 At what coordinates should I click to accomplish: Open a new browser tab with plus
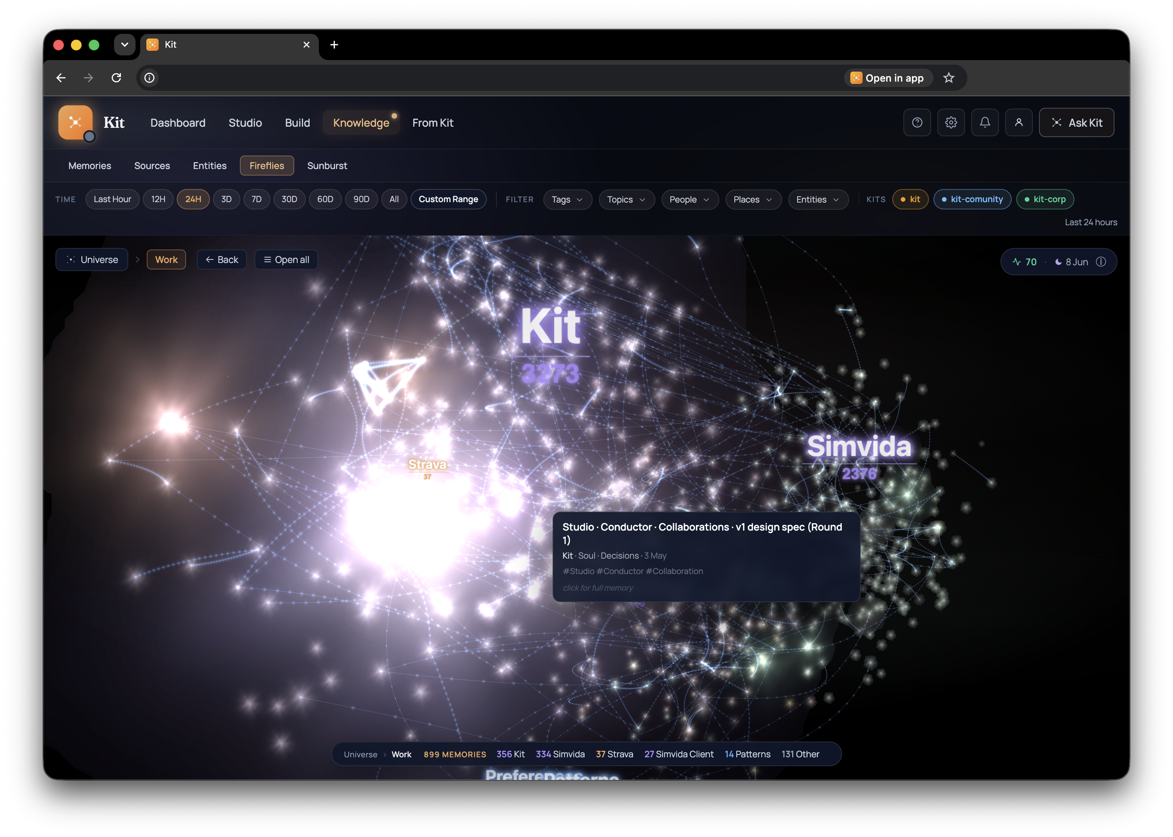[334, 45]
